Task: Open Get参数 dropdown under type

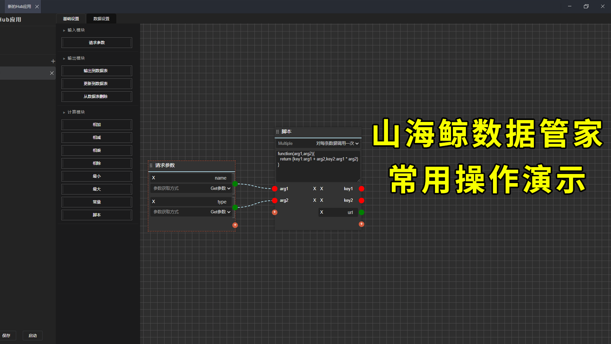Action: [221, 212]
